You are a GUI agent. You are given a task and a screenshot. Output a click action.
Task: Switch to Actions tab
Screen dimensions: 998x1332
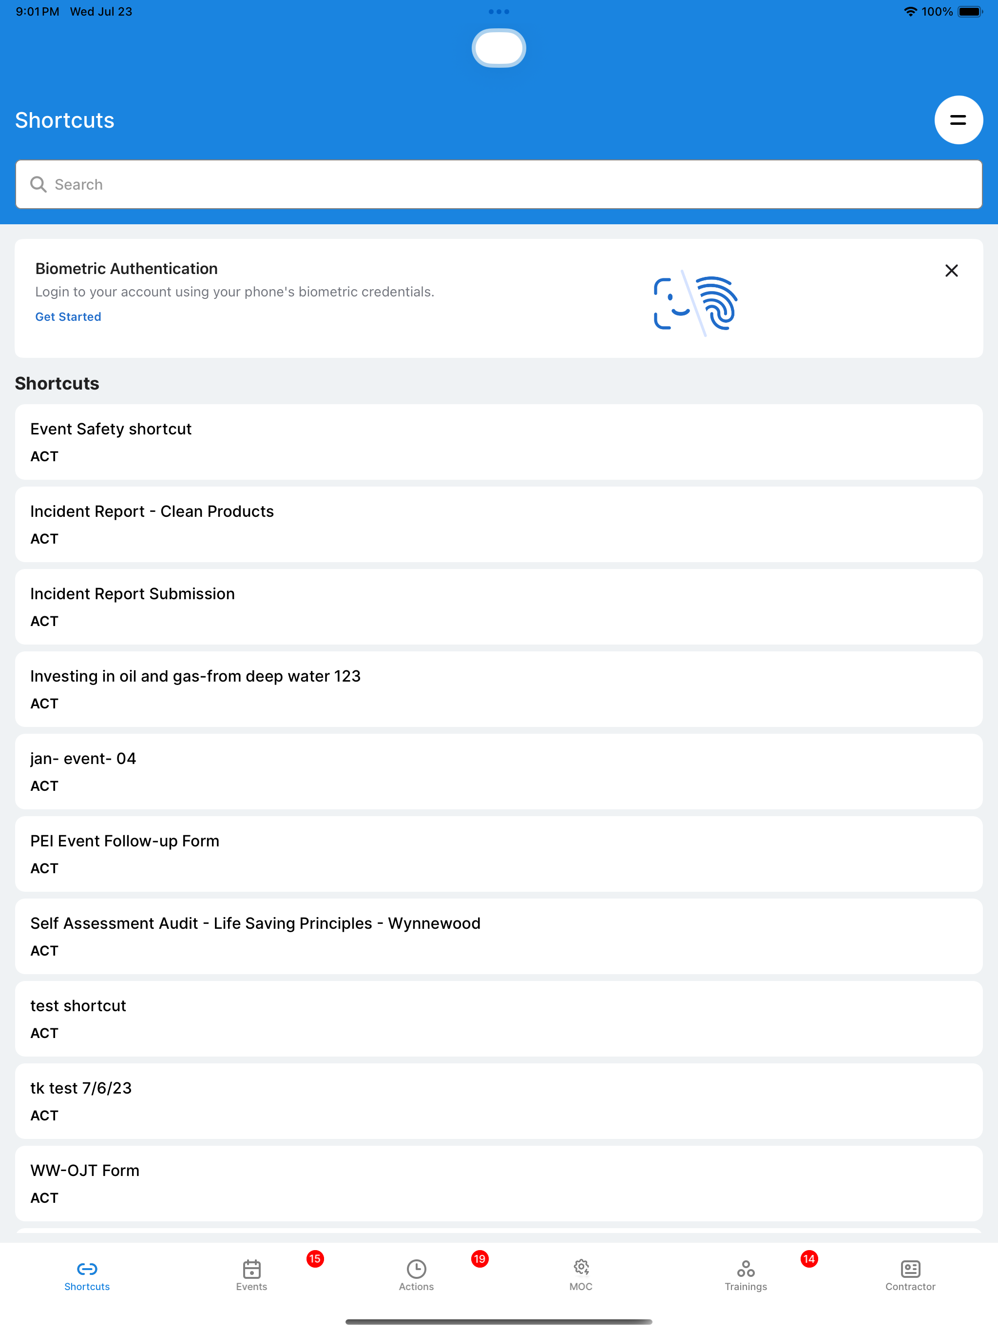417,1275
